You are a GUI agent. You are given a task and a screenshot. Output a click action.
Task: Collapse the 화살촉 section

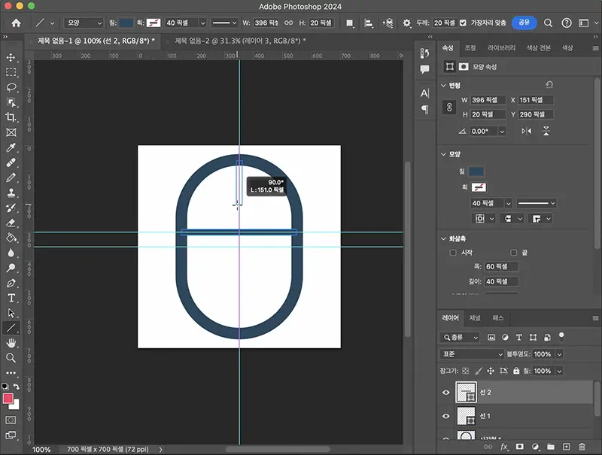[x=443, y=238]
